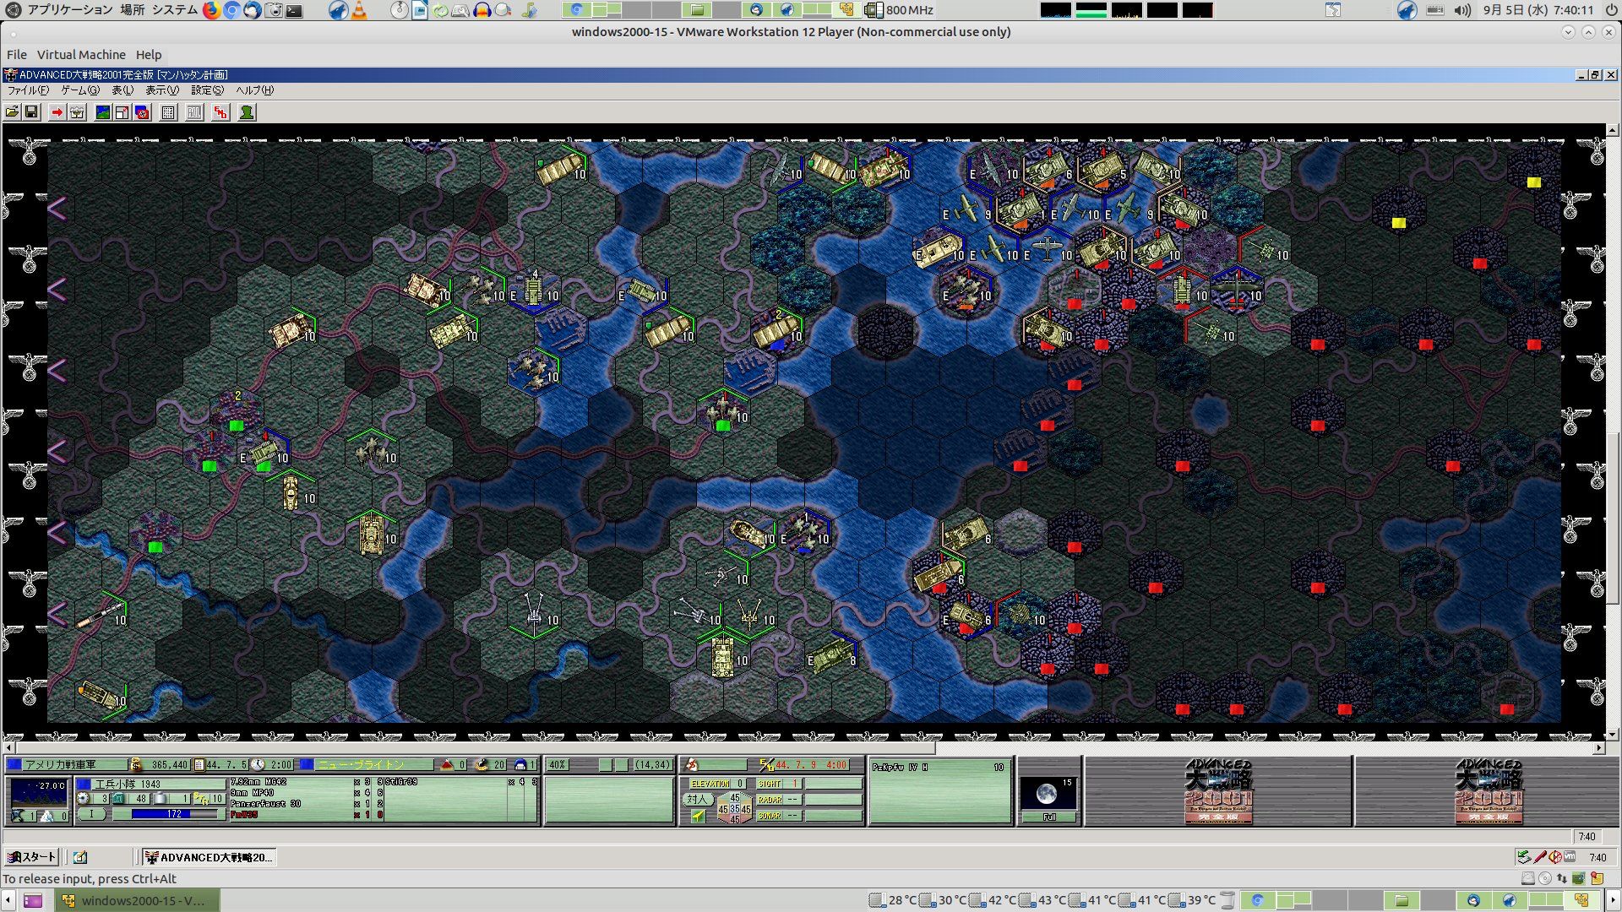
Task: Click the green soldier bust icon
Action: (247, 112)
